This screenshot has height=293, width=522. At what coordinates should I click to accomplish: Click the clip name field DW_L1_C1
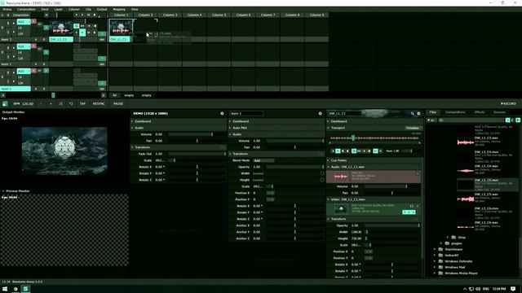pyautogui.click(x=344, y=114)
